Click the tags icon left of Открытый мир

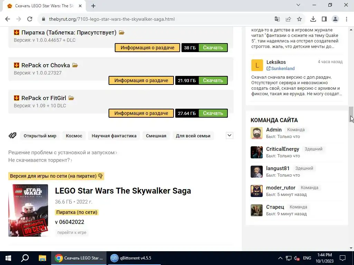pyautogui.click(x=12, y=136)
